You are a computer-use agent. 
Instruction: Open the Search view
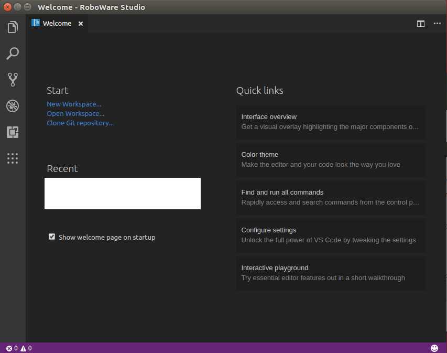(13, 54)
